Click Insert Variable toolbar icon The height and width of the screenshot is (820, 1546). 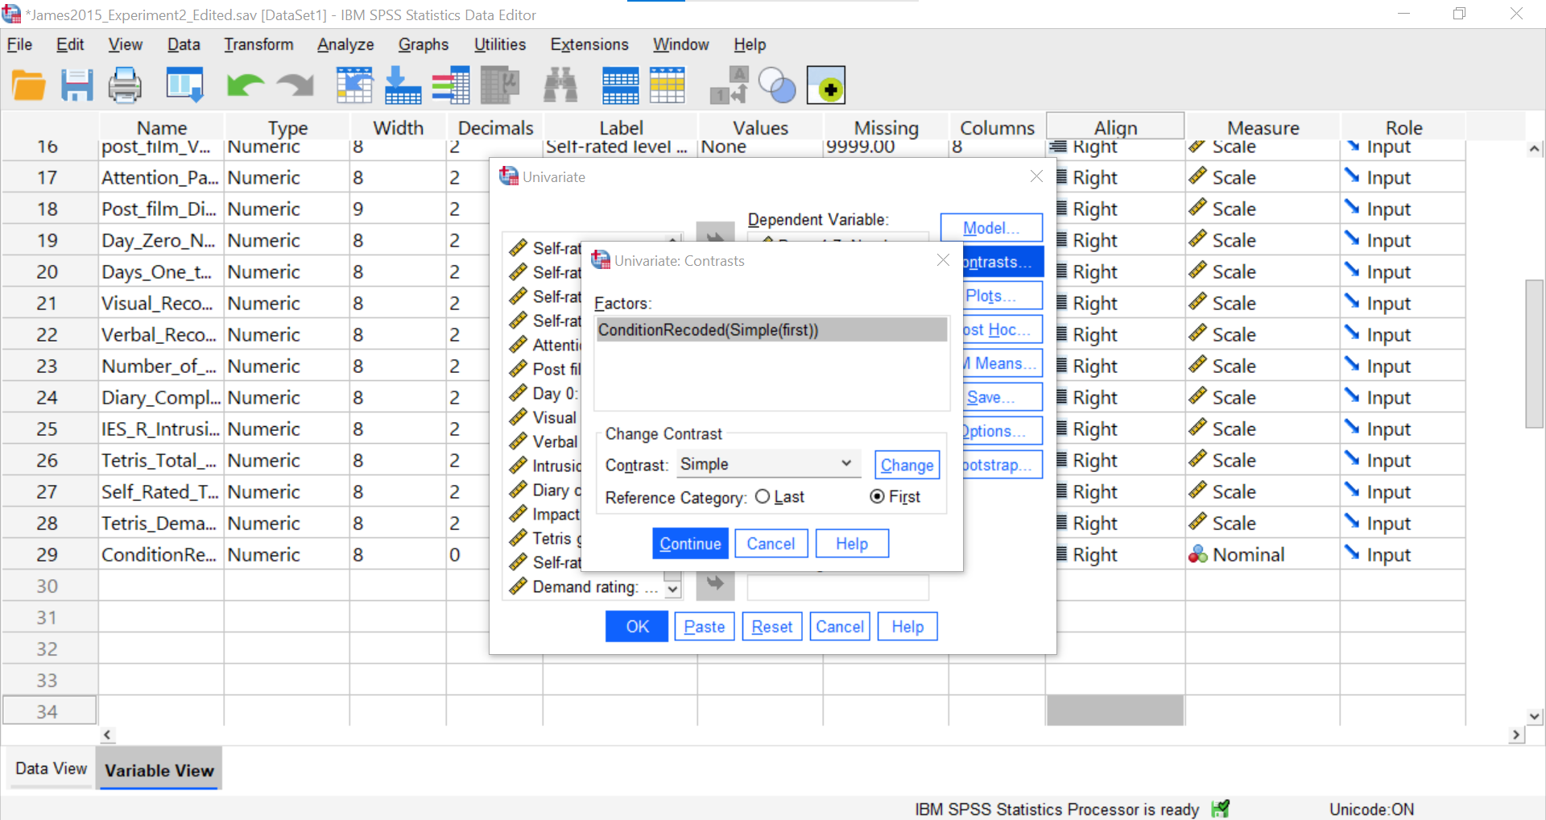[668, 85]
